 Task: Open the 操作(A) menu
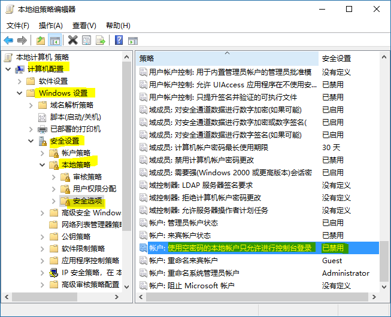point(50,25)
